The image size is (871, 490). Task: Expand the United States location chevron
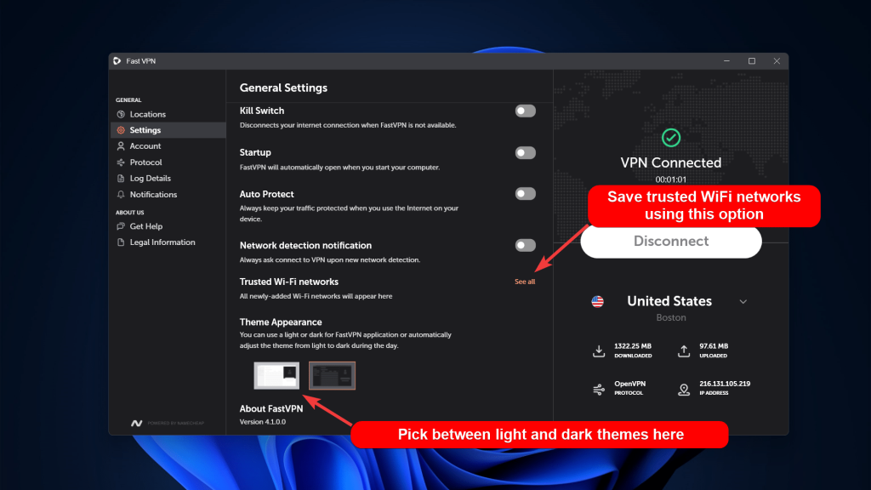743,301
